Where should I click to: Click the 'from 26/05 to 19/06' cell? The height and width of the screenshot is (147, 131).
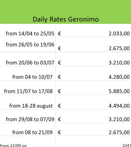tap(28, 44)
